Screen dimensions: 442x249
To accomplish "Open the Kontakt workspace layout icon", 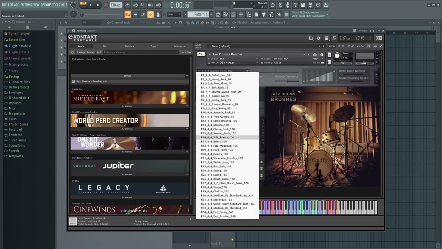I will 326,38.
